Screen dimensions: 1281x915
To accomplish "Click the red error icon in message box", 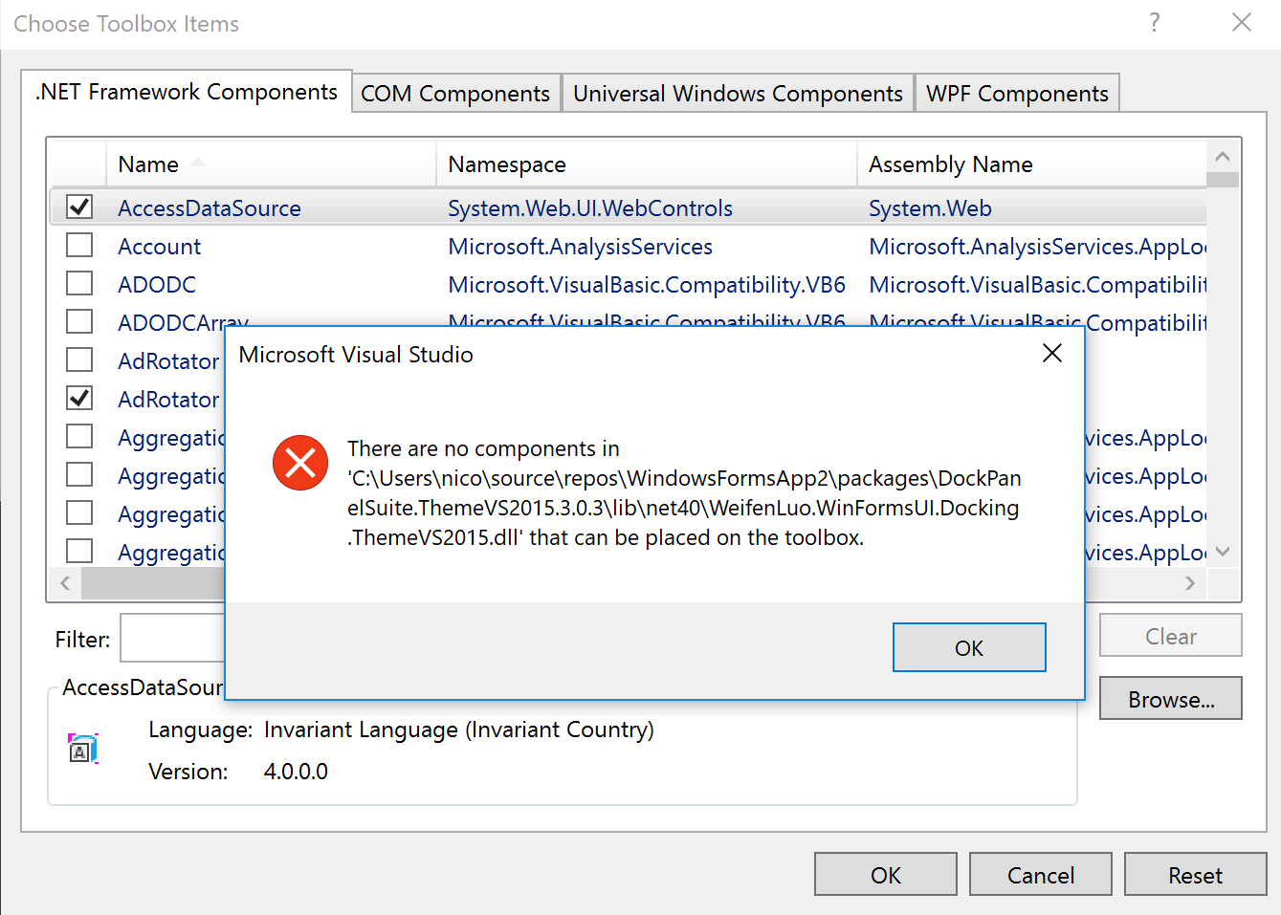I will [x=300, y=463].
